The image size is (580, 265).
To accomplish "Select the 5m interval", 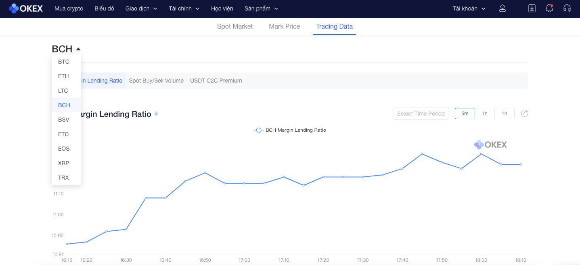I will 465,114.
